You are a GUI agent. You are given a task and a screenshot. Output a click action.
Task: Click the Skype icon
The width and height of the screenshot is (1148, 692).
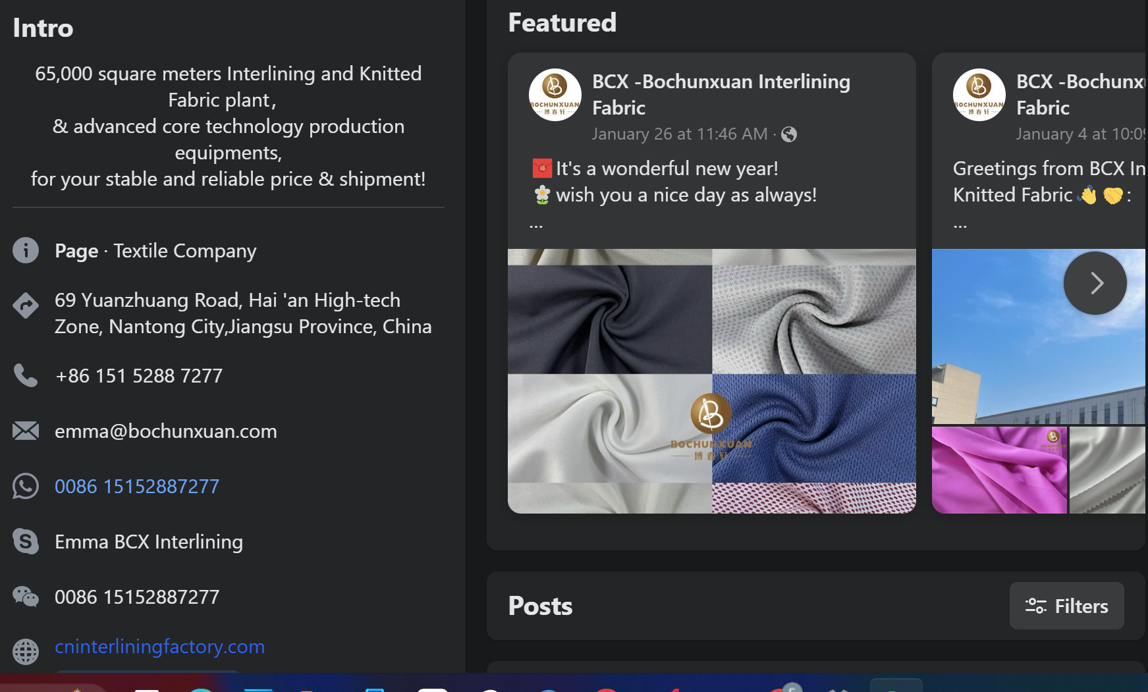(x=26, y=541)
